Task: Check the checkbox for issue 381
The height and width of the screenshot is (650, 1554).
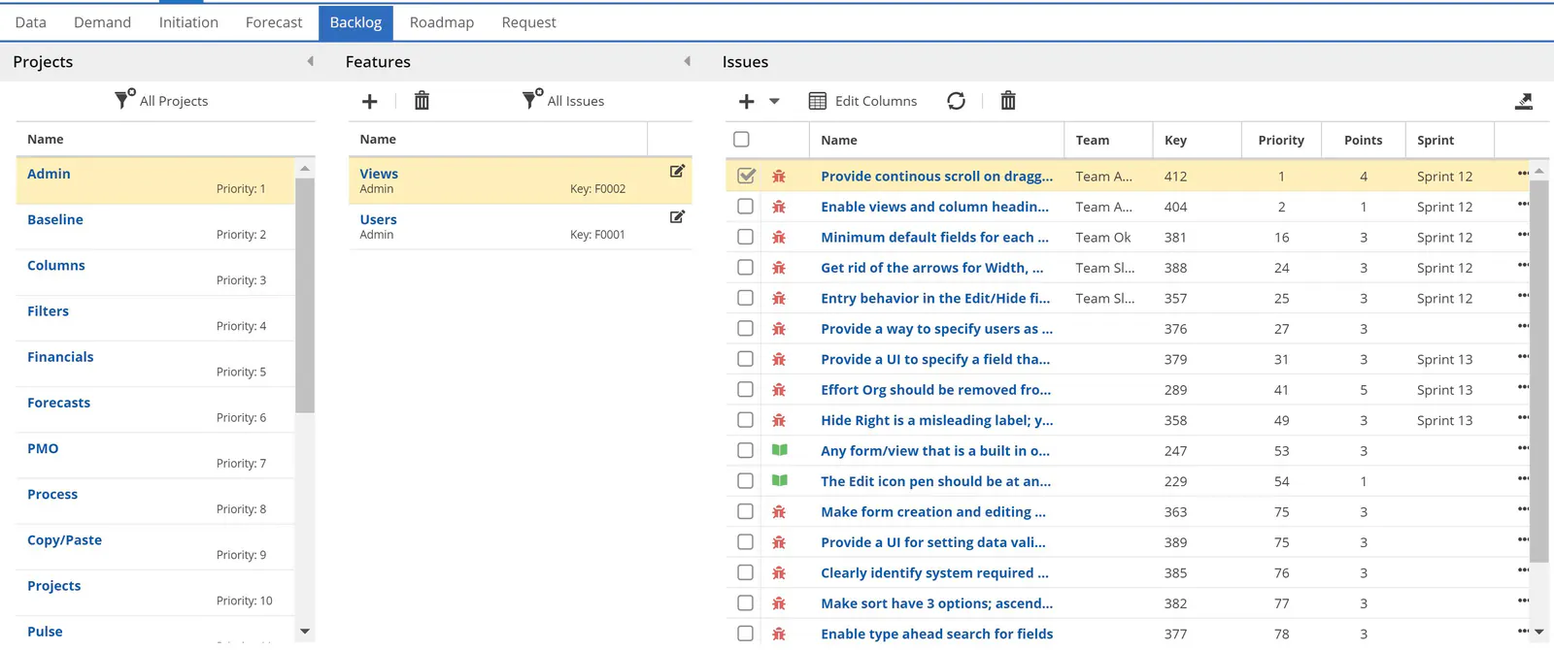Action: point(745,237)
